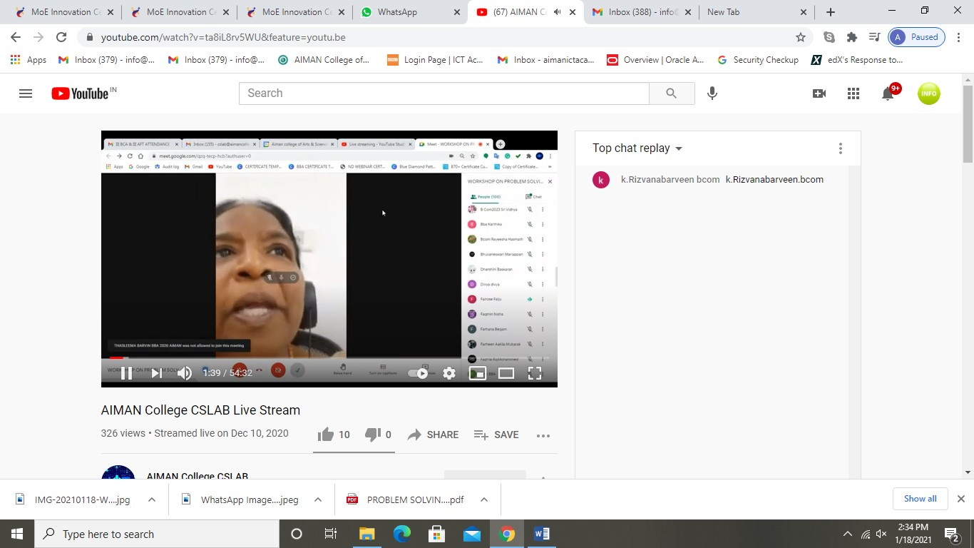This screenshot has height=548, width=974.
Task: Switch to the New Tab browser tab
Action: (756, 12)
